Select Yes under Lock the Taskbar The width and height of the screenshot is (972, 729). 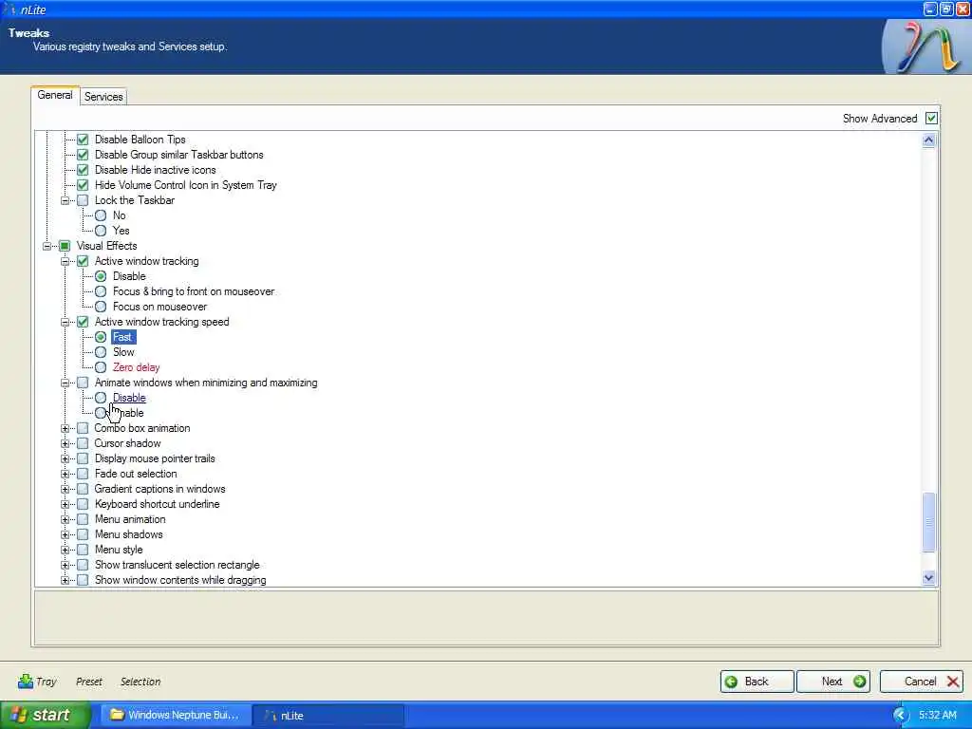click(x=101, y=231)
